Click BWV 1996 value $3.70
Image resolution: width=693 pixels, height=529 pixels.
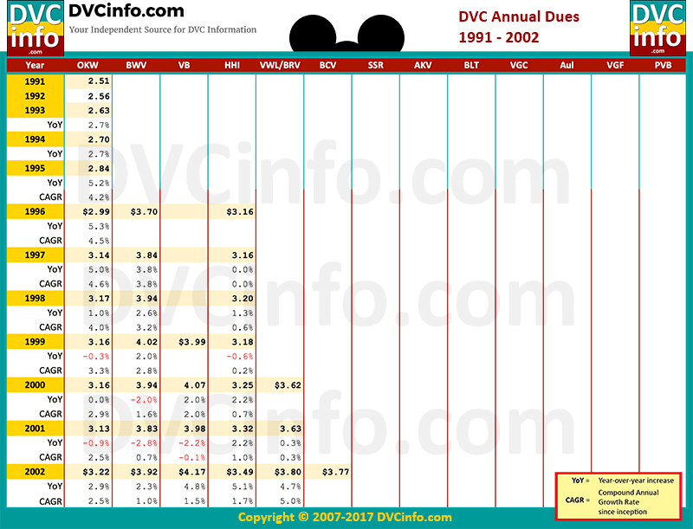point(144,212)
